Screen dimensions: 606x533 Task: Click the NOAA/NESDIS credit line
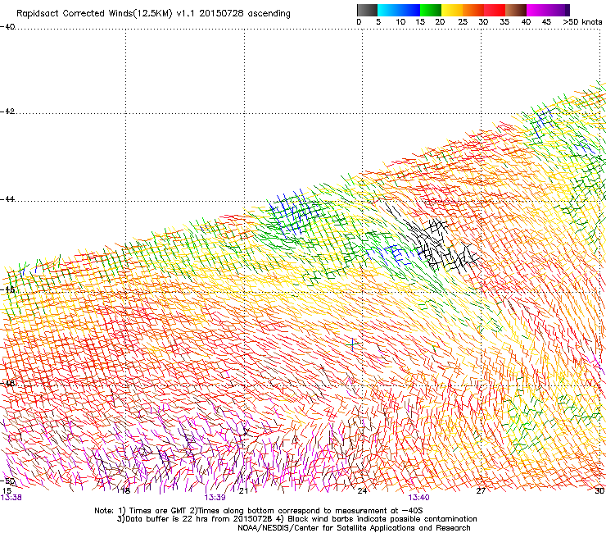point(354,528)
